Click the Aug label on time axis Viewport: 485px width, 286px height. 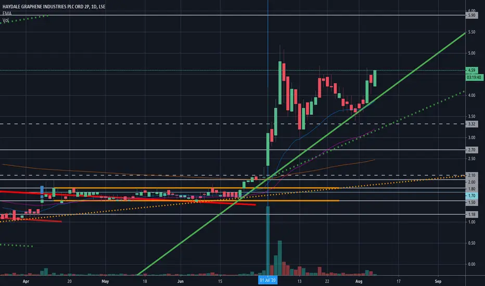coord(359,281)
